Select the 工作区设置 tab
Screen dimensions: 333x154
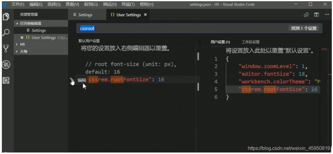251,42
